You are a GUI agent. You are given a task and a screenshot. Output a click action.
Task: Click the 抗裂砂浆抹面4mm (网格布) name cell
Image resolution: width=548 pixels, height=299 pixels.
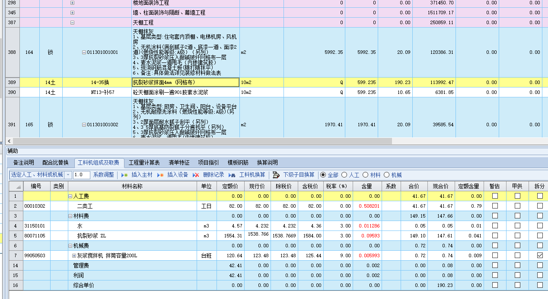(x=185, y=82)
